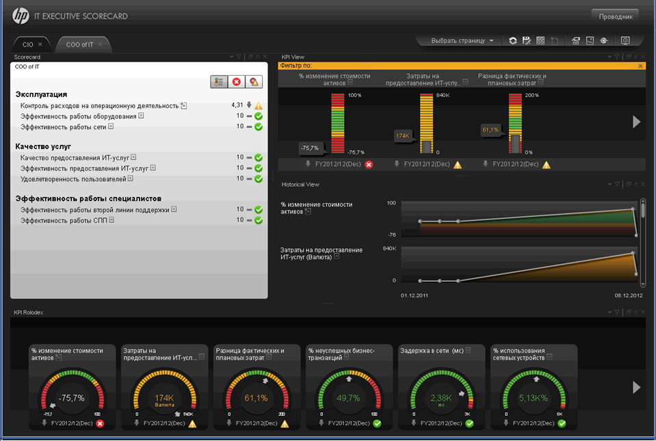Viewport: 656px width, 441px height.
Task: Open the Scorecard panel dropdown arrow
Action: [x=231, y=57]
